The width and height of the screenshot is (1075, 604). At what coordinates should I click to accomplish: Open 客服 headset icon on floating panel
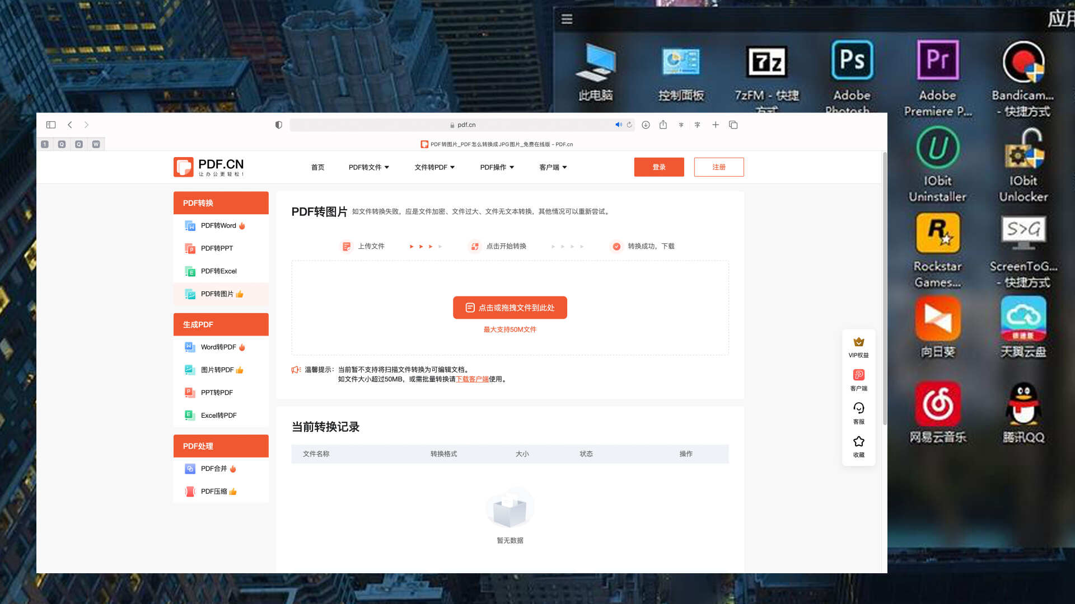click(859, 414)
